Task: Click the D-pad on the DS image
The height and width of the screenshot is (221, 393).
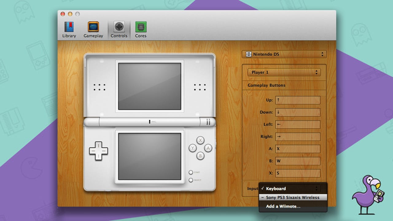Action: coord(99,150)
